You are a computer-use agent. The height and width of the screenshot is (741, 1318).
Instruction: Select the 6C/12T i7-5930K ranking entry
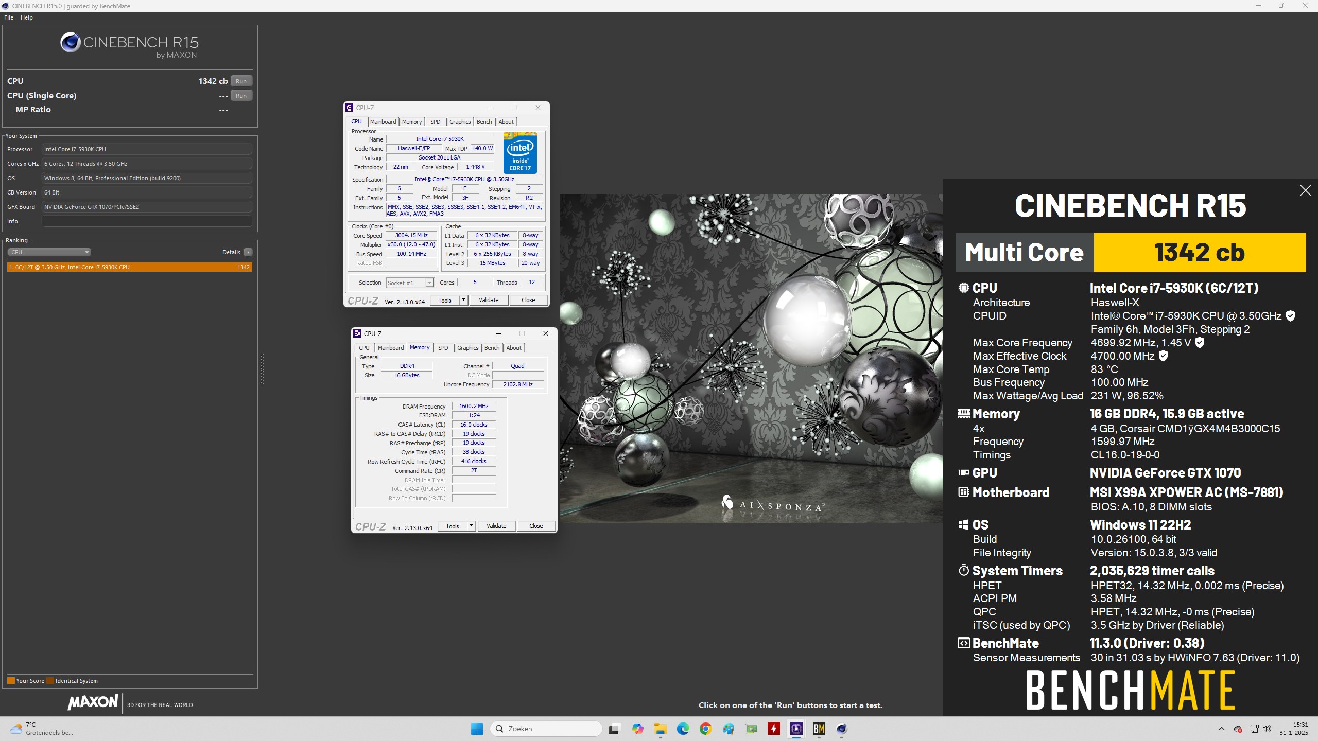coord(130,267)
